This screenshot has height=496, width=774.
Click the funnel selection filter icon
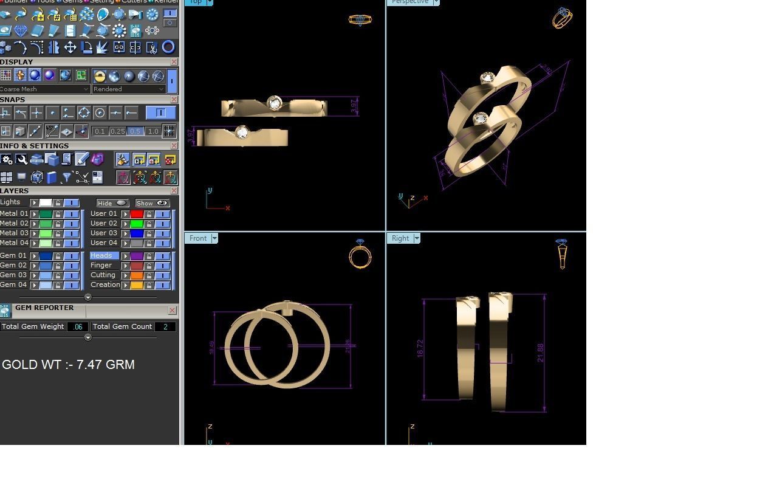pos(67,177)
